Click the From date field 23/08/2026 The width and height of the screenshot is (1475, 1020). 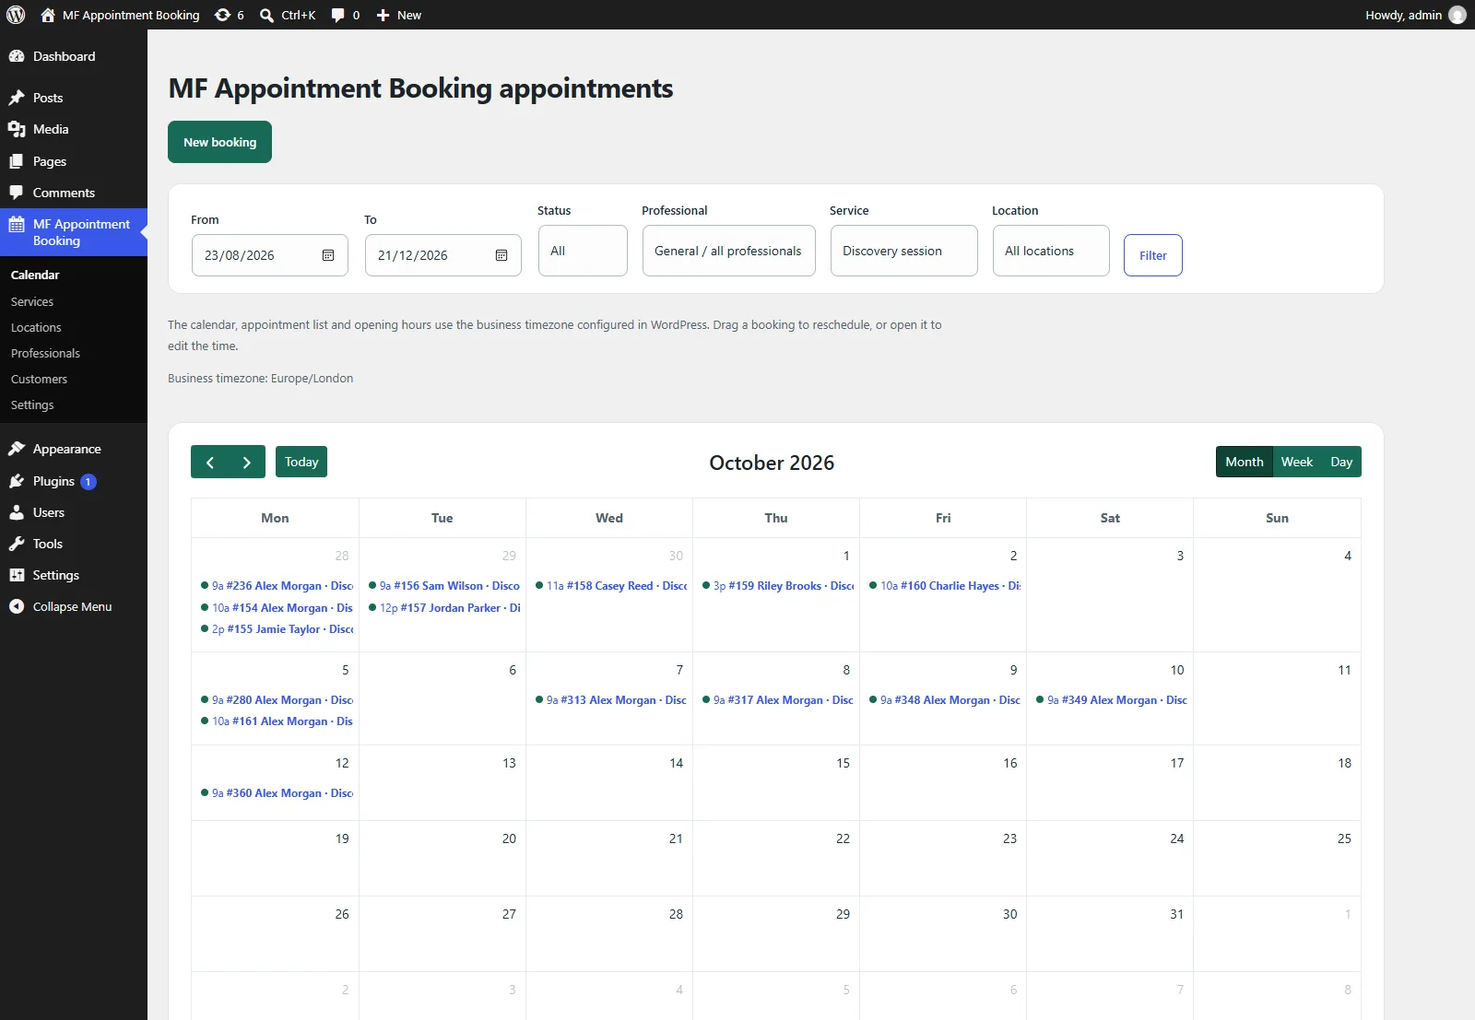pos(270,255)
